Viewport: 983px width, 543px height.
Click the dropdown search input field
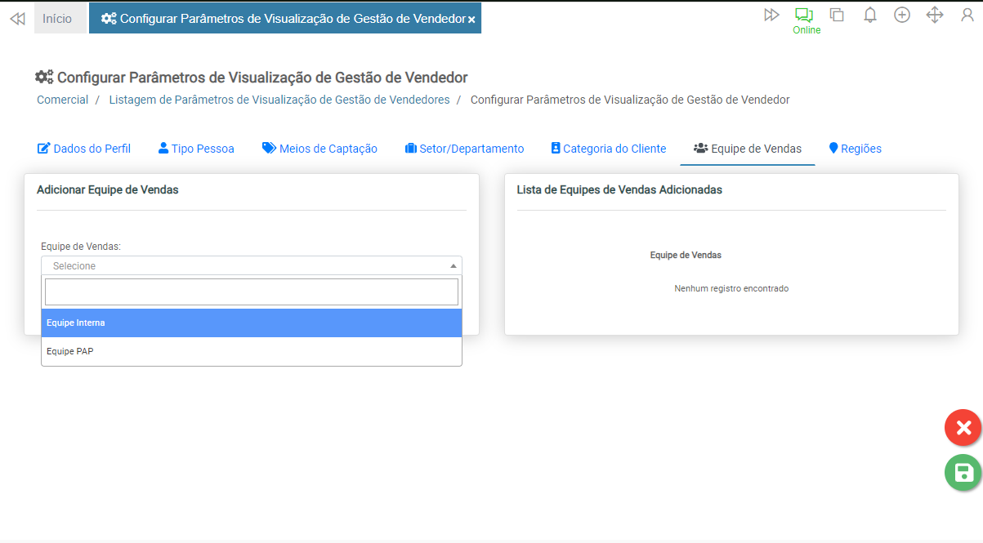pos(252,292)
